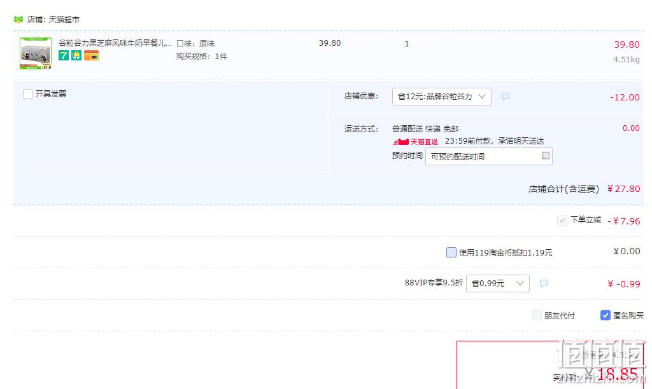This screenshot has width=652, height=389.
Task: Open the product thumbnail image
Action: coord(36,53)
